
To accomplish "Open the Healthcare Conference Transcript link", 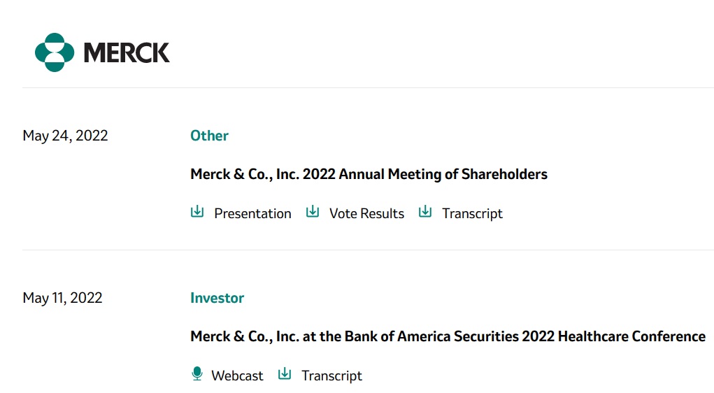I will 331,376.
